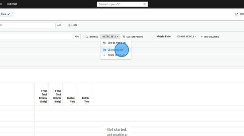Click the LISTS icon
This screenshot has height=136, width=244.
click(x=69, y=26)
